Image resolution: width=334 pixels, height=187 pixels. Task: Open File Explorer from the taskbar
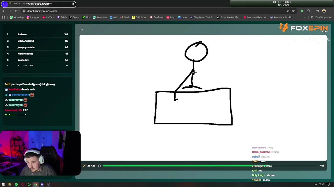coord(10,184)
